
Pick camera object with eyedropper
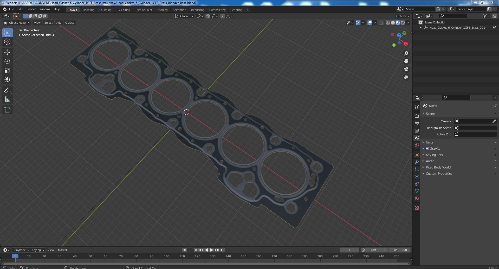[494, 121]
